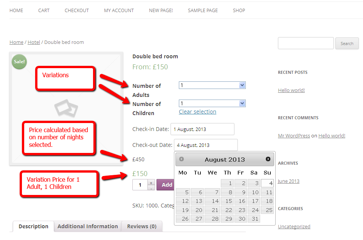Go to next month in calendar
Screen dimensions: 363x240
pos(268,159)
